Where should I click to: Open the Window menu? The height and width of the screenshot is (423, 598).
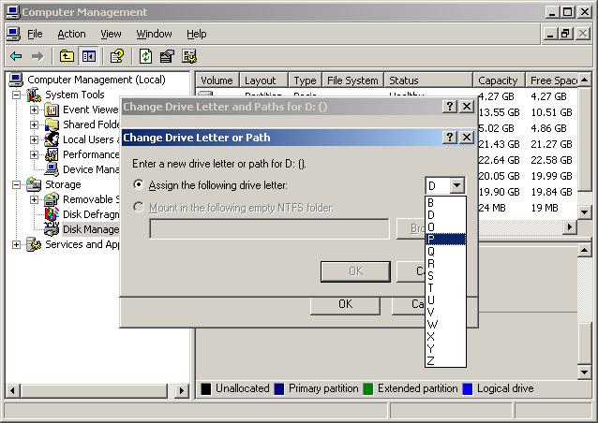154,35
